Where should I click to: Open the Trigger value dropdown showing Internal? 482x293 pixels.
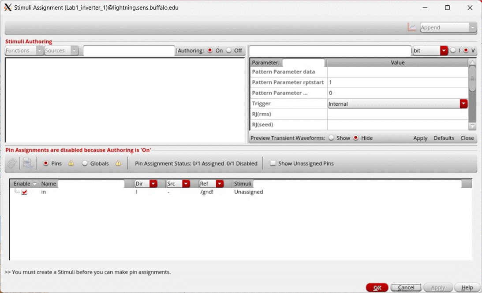click(x=463, y=104)
